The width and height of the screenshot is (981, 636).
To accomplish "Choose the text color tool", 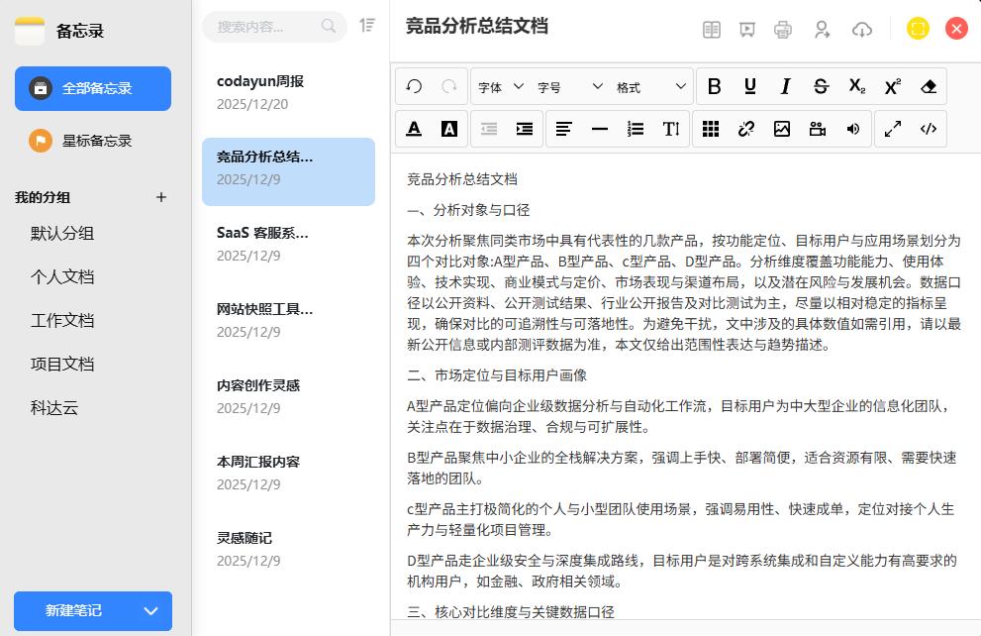I will point(414,129).
